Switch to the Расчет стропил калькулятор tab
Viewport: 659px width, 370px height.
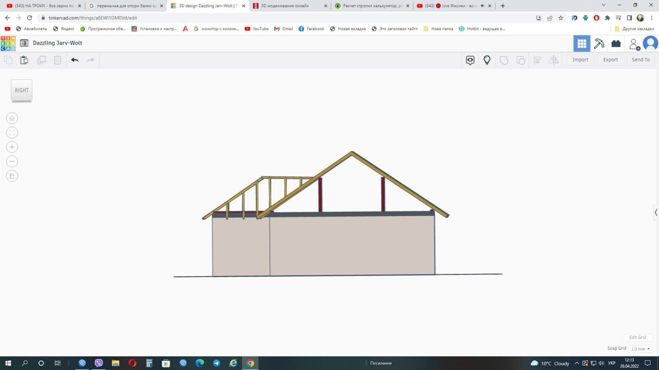coord(372,6)
